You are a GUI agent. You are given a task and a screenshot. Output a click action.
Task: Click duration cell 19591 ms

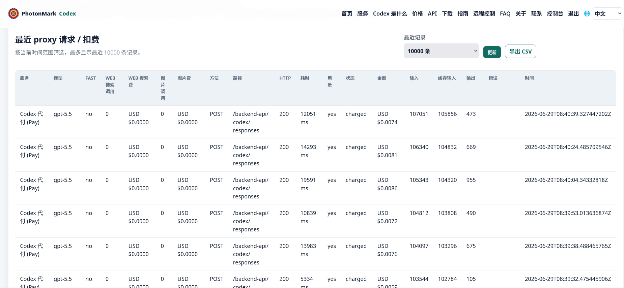point(308,184)
